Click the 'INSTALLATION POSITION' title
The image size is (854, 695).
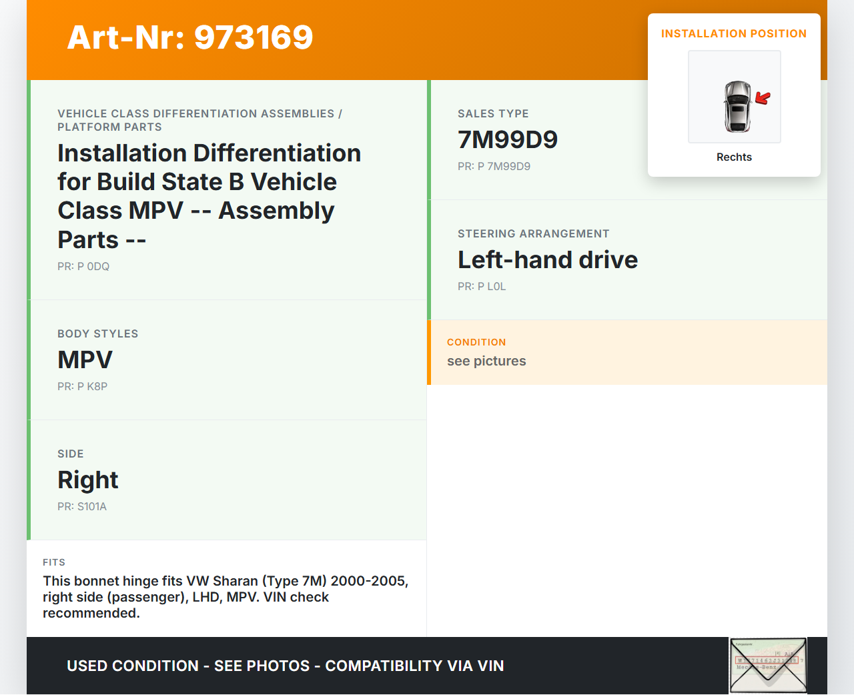734,33
